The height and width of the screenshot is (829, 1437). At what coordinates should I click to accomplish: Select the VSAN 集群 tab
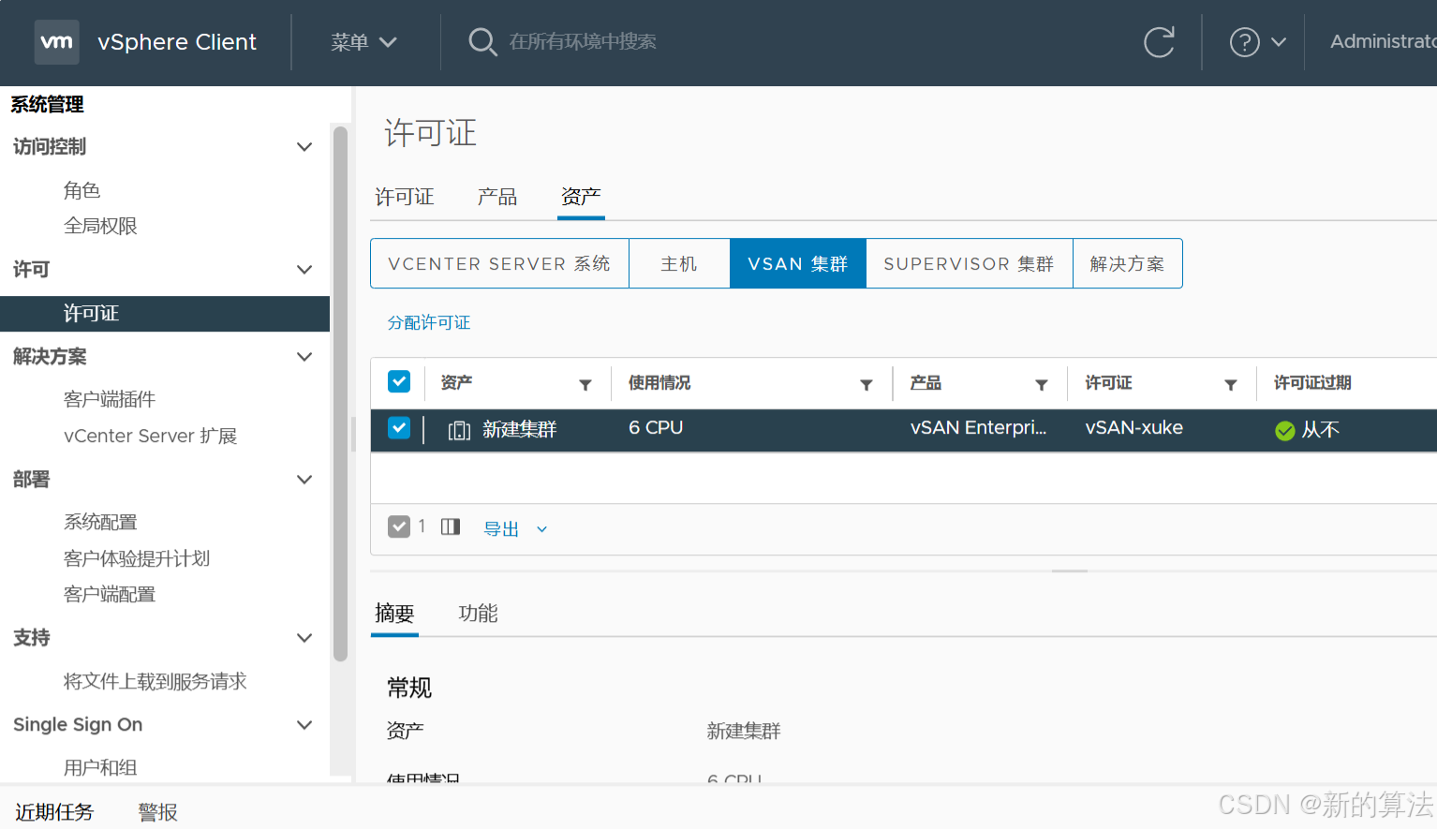point(798,263)
